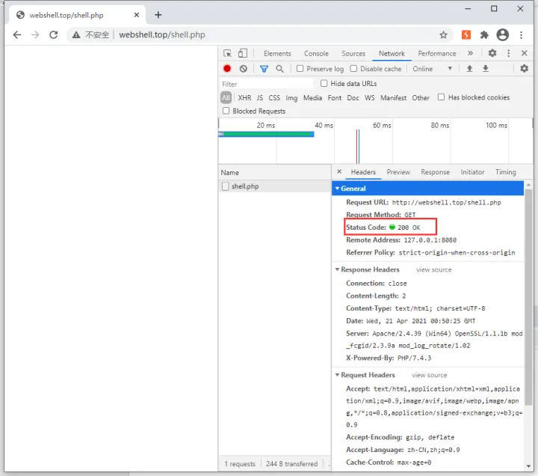Check the Disable cache option
The width and height of the screenshot is (538, 476).
point(354,69)
